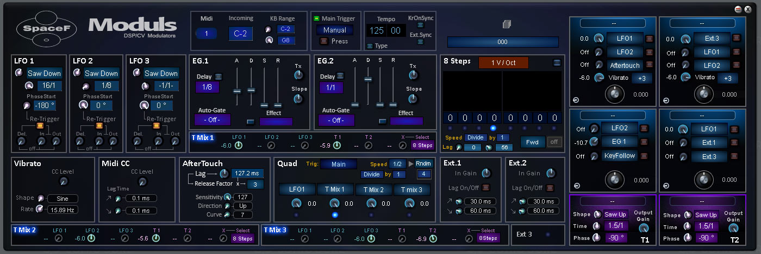Click the T1 Output Gain knob
The width and height of the screenshot is (761, 254).
[x=645, y=228]
